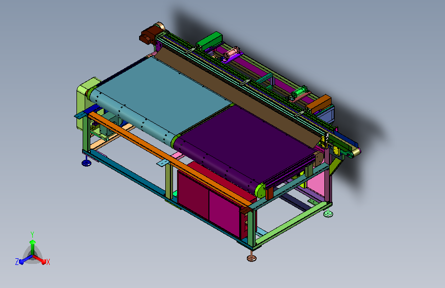This screenshot has height=288, width=445.
Task: Select the orange block at the rail's right end
Action: click(x=319, y=104)
